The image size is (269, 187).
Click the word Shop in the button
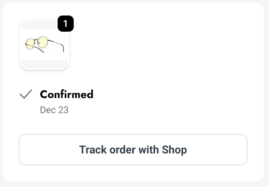click(x=174, y=150)
